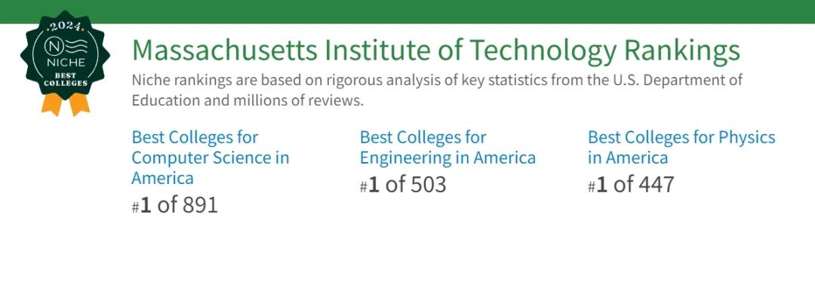Click the NICHE wordmark on the badge

point(66,63)
